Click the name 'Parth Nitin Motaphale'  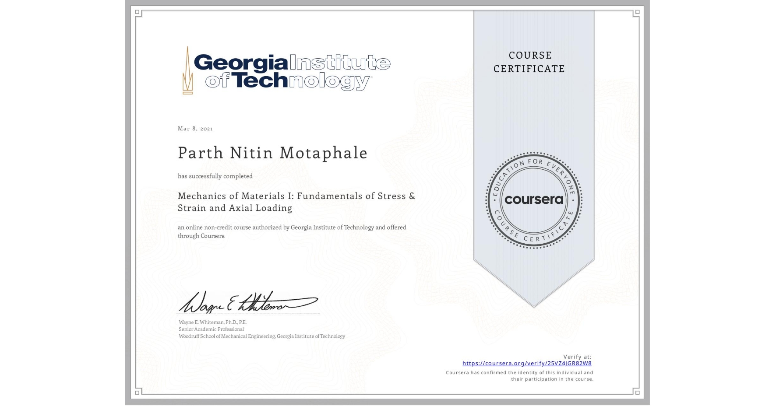coord(272,153)
